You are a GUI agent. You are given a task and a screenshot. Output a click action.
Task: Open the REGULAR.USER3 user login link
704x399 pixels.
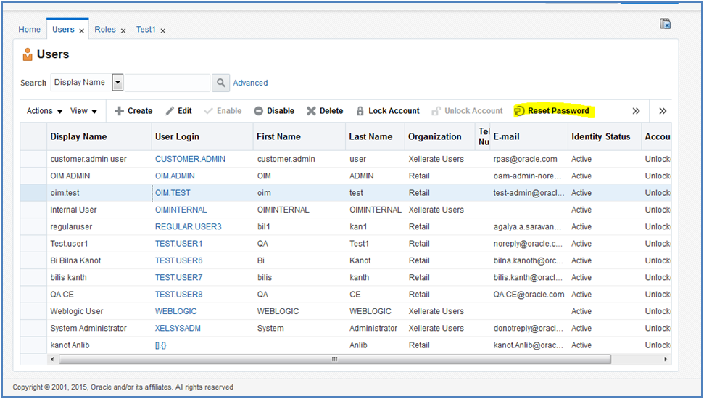[188, 227]
